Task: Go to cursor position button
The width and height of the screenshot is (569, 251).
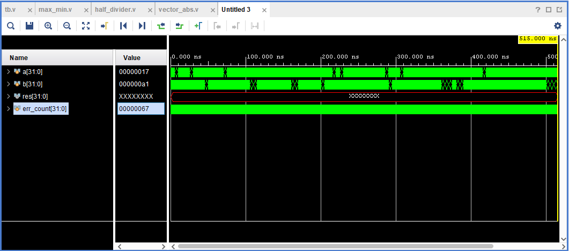Action: tap(105, 26)
